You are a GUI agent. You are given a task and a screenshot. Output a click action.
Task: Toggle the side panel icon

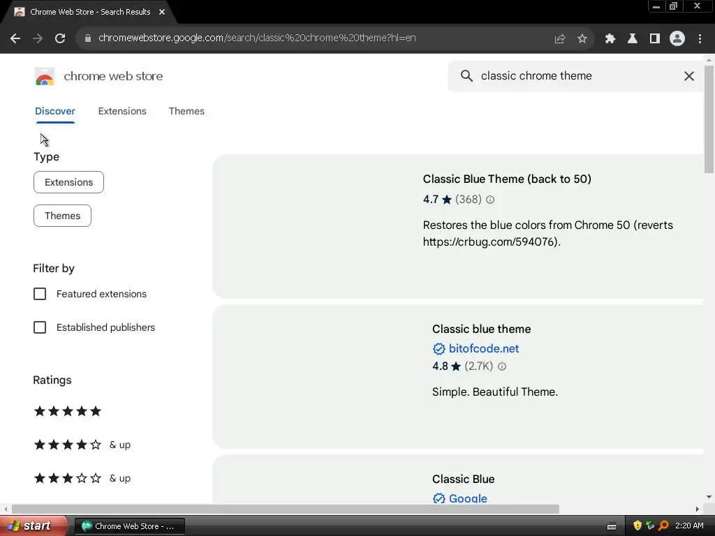tap(654, 38)
